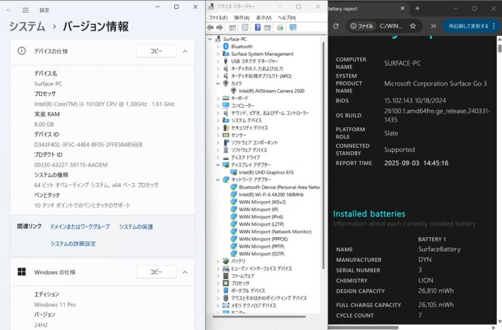
Task: Click 再起動して更新する button in browser
Action: (x=468, y=26)
